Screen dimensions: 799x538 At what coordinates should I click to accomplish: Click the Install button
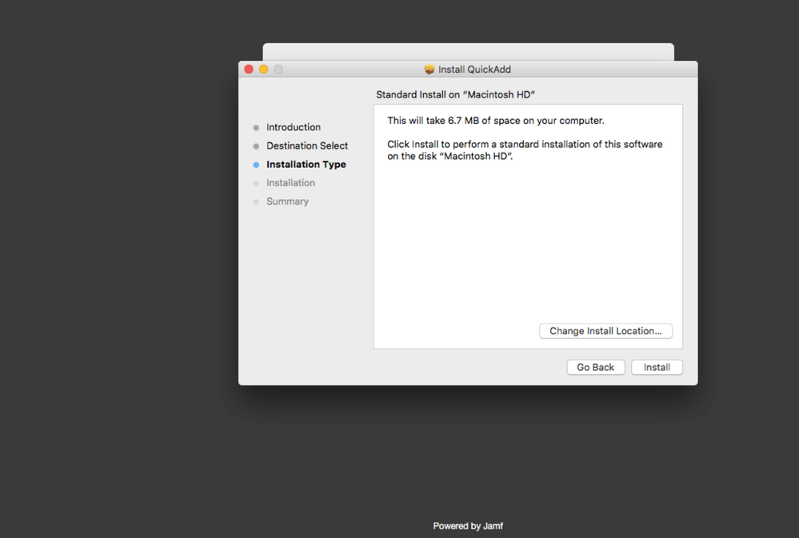(657, 368)
